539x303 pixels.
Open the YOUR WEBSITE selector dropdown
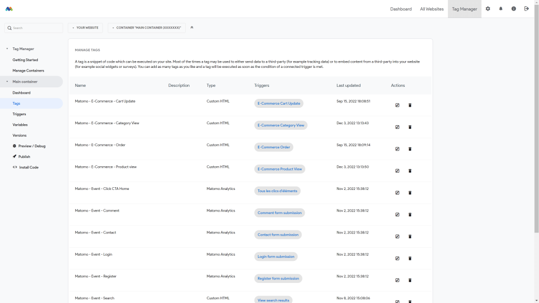coord(85,28)
